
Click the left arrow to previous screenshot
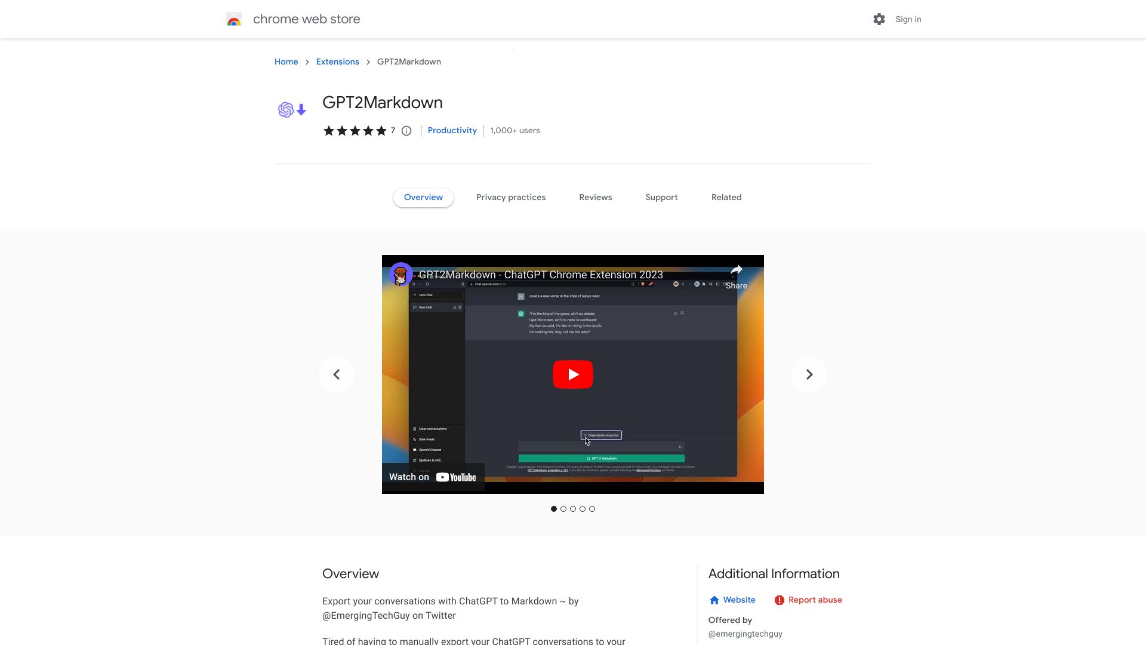(336, 374)
